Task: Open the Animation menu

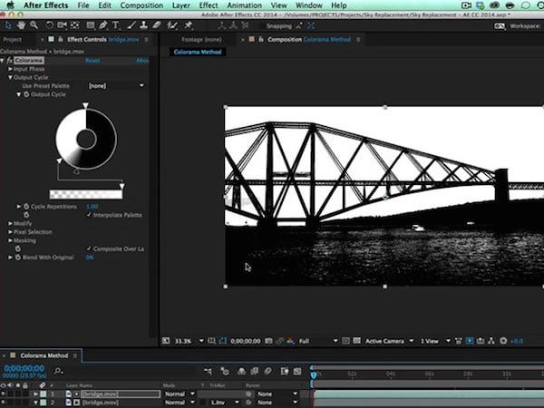Action: [x=245, y=5]
